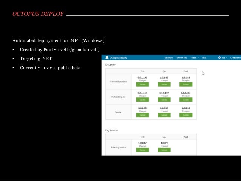Click Success button under version 1.0.0.17

(x=142, y=150)
